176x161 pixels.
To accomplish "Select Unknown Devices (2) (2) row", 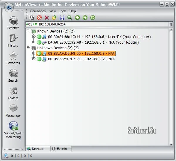I will point(58,48).
